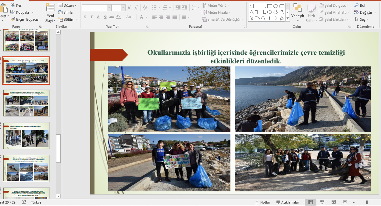Apply bold using the K button
Screen dimensions: 381x206
click(85, 17)
